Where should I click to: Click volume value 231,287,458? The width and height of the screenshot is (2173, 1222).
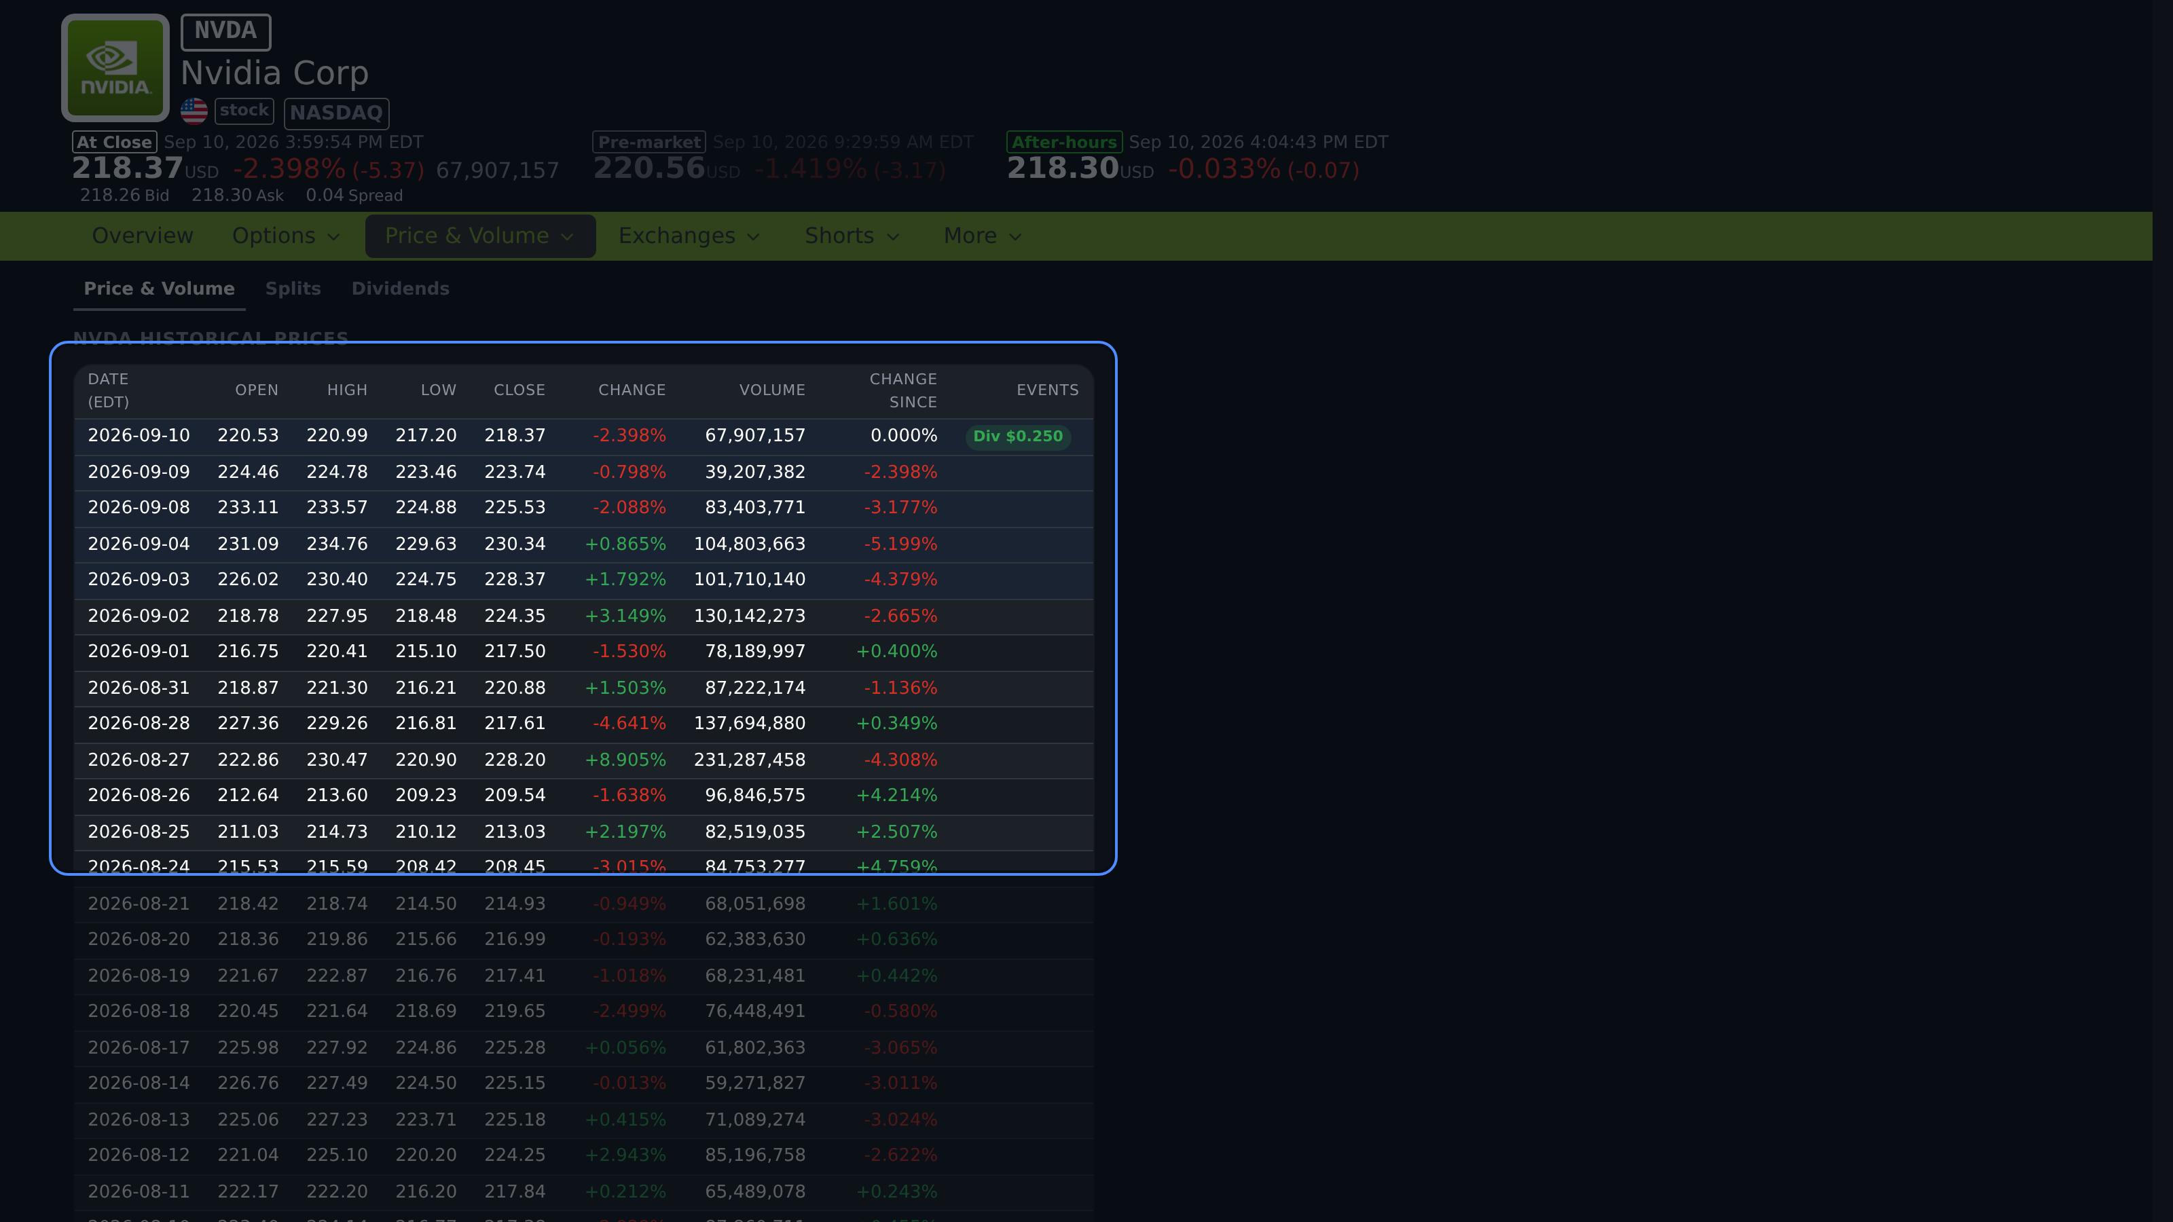coord(750,760)
